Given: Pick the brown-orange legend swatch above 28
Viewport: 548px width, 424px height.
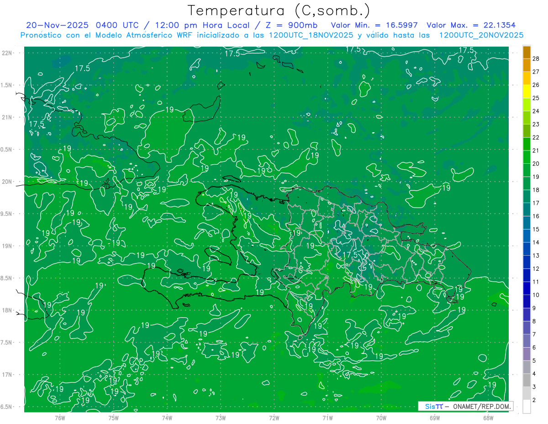Looking at the screenshot, I should (x=527, y=52).
